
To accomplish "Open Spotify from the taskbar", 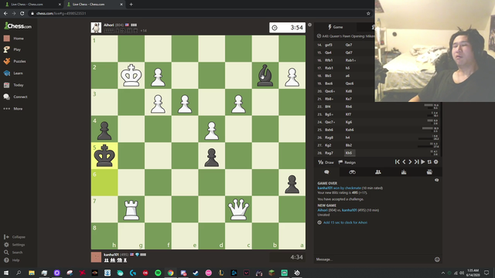I will [158, 273].
